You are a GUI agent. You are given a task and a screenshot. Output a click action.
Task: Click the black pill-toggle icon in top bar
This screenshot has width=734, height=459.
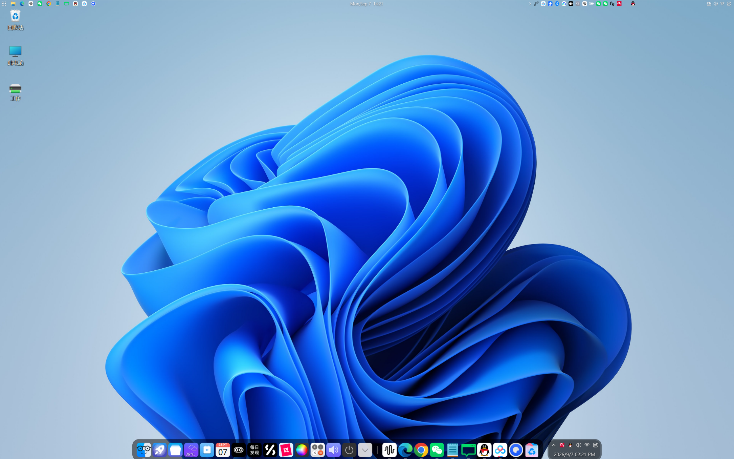571,4
